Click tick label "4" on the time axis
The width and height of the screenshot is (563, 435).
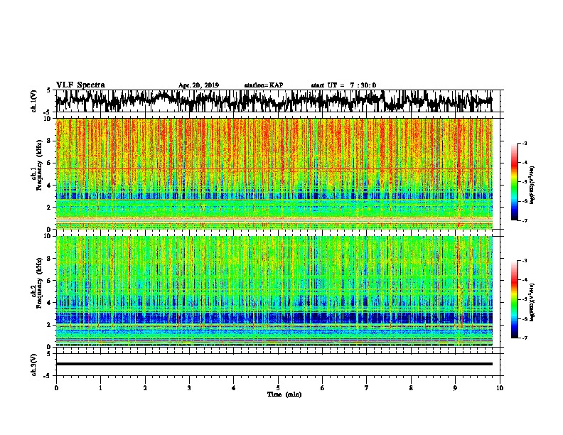(234, 388)
